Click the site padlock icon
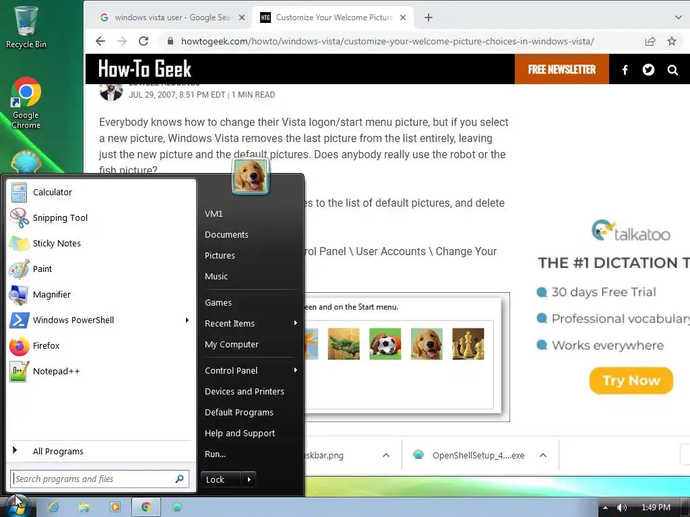This screenshot has height=517, width=690. (170, 41)
